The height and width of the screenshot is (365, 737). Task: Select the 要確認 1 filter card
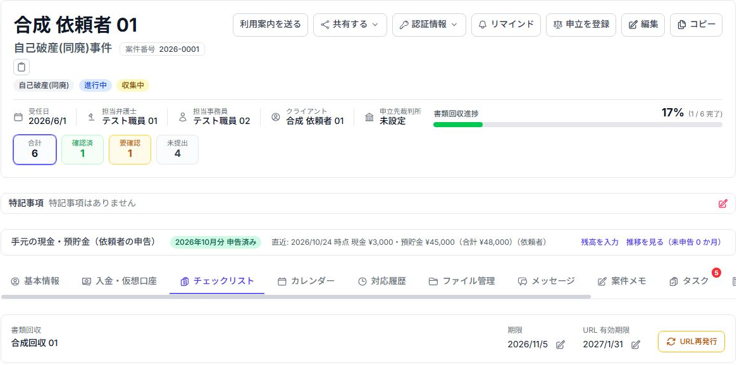coord(130,149)
